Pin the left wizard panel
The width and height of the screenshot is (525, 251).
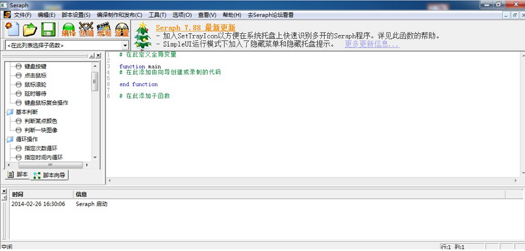click(92, 56)
